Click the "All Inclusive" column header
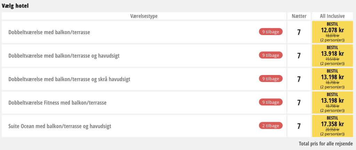 coord(332,16)
